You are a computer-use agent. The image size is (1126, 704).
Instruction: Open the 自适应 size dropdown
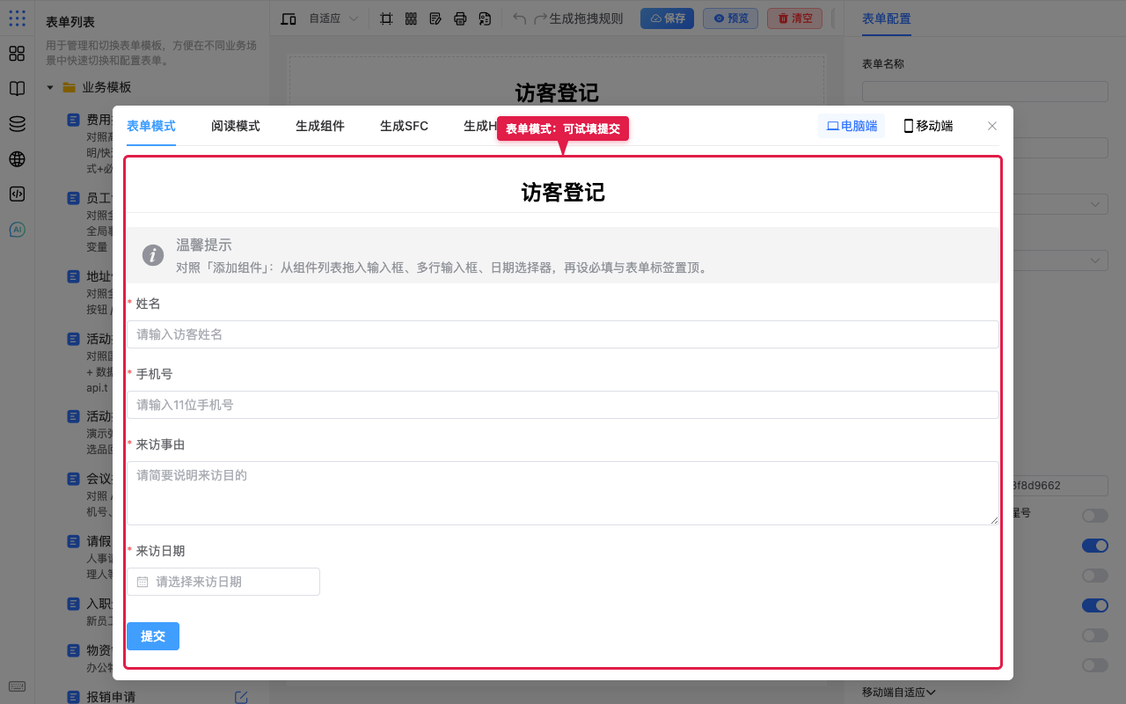tap(333, 18)
